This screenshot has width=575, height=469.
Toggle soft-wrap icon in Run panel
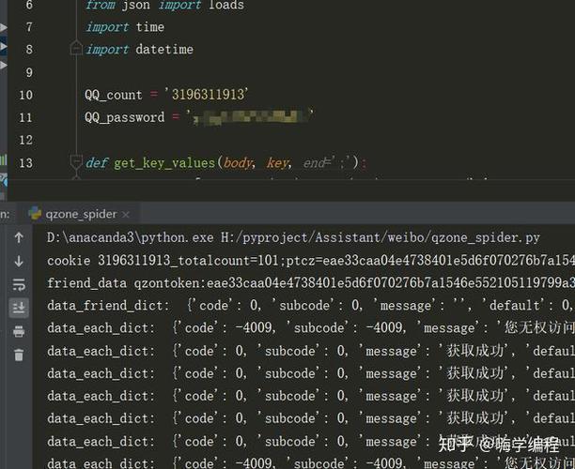click(x=19, y=284)
